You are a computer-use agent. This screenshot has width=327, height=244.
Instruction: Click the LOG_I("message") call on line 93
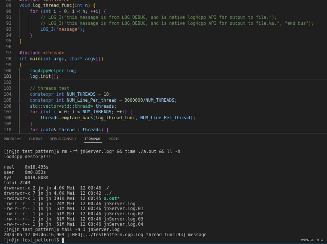click(x=63, y=29)
